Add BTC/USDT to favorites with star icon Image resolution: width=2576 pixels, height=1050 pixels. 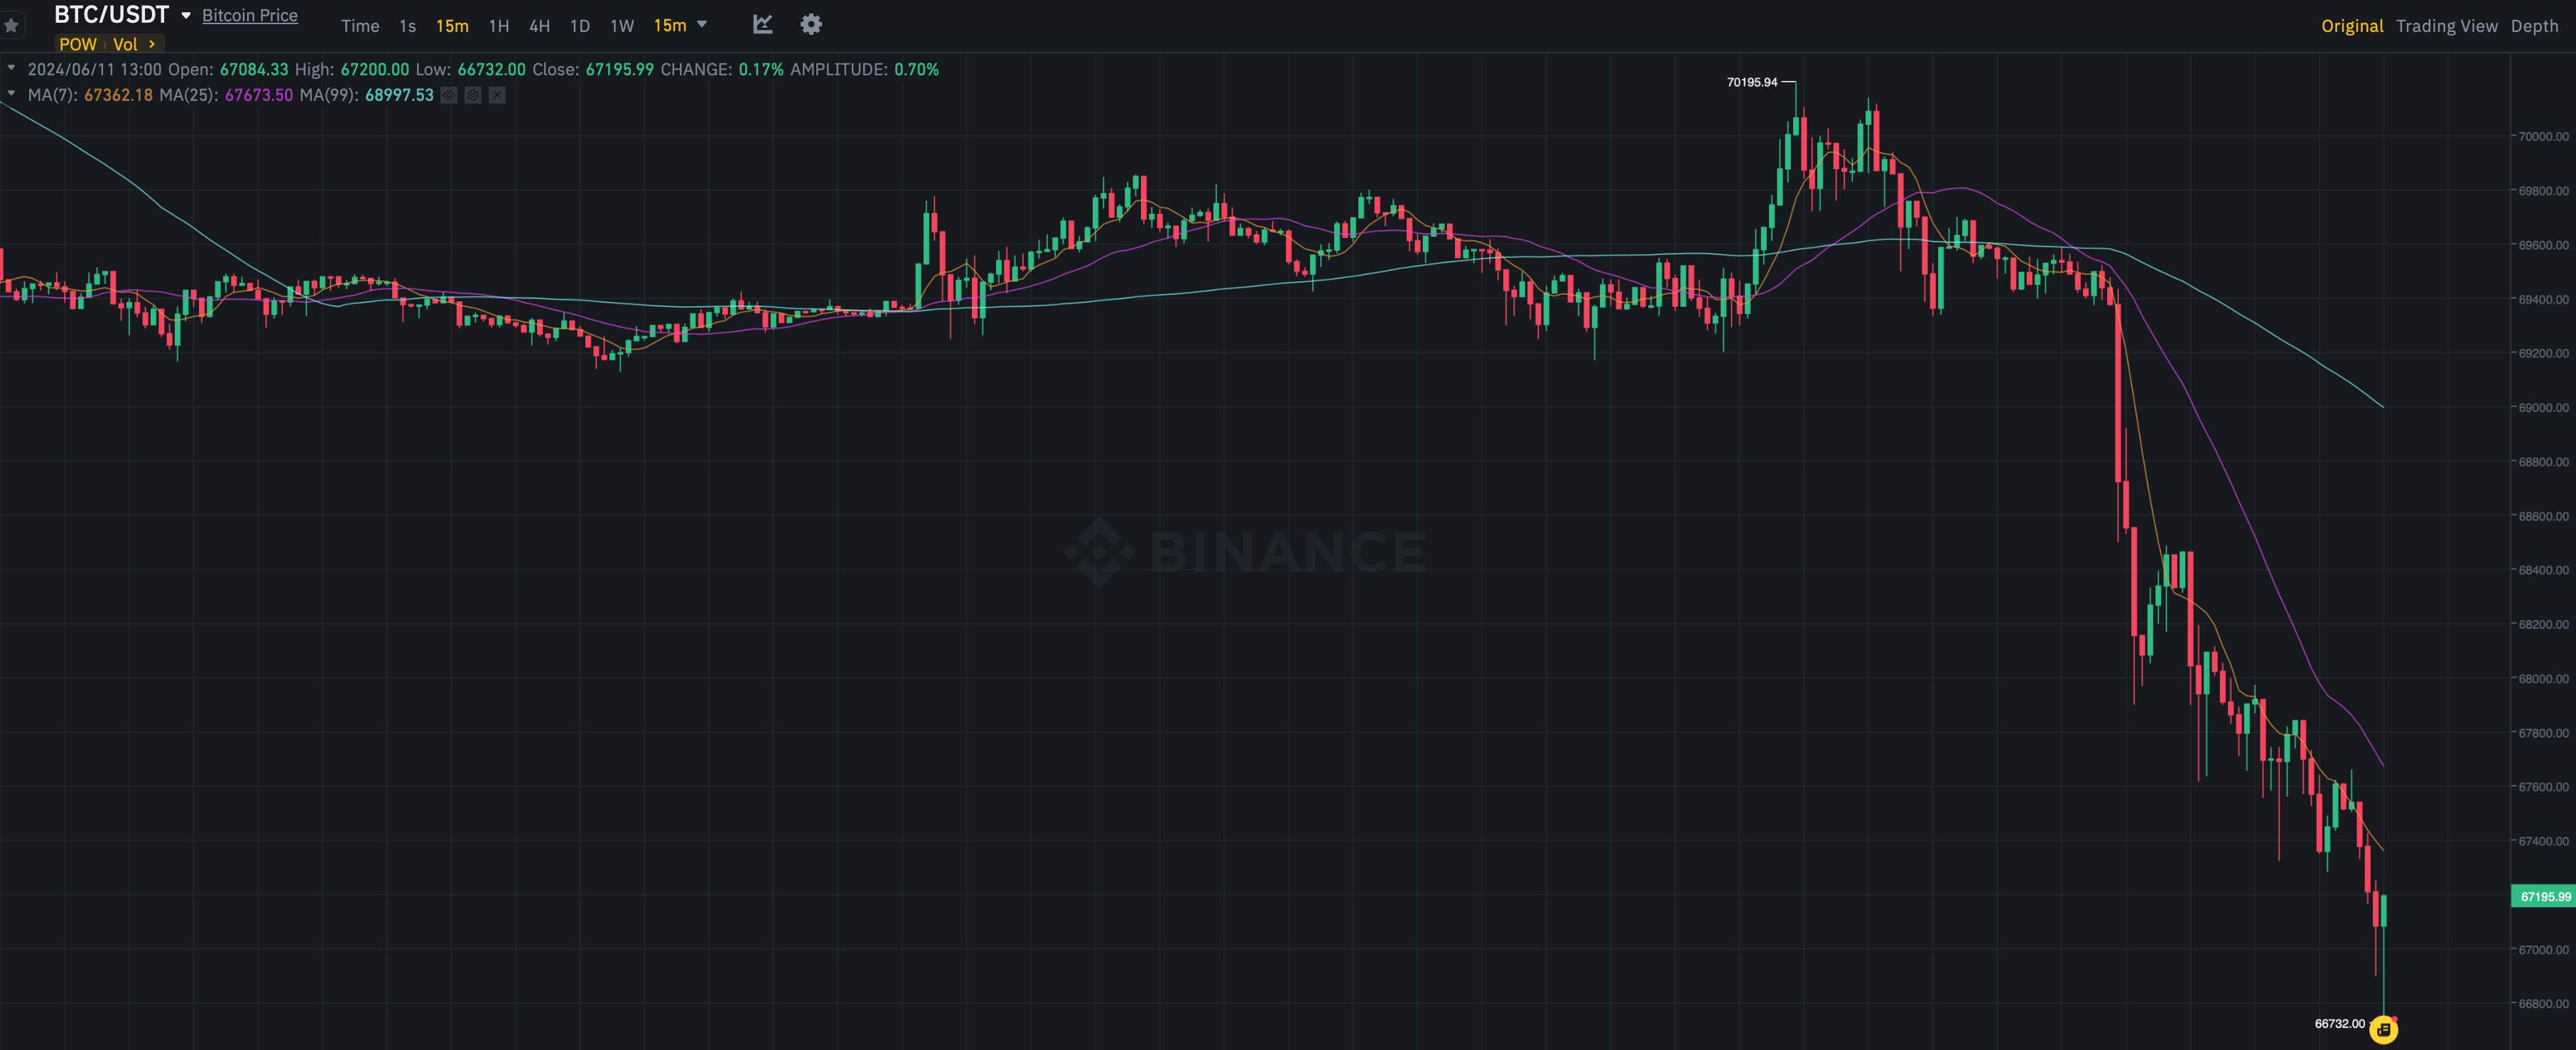pyautogui.click(x=11, y=25)
